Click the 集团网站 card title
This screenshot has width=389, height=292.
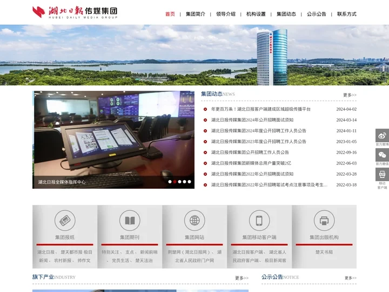point(194,237)
